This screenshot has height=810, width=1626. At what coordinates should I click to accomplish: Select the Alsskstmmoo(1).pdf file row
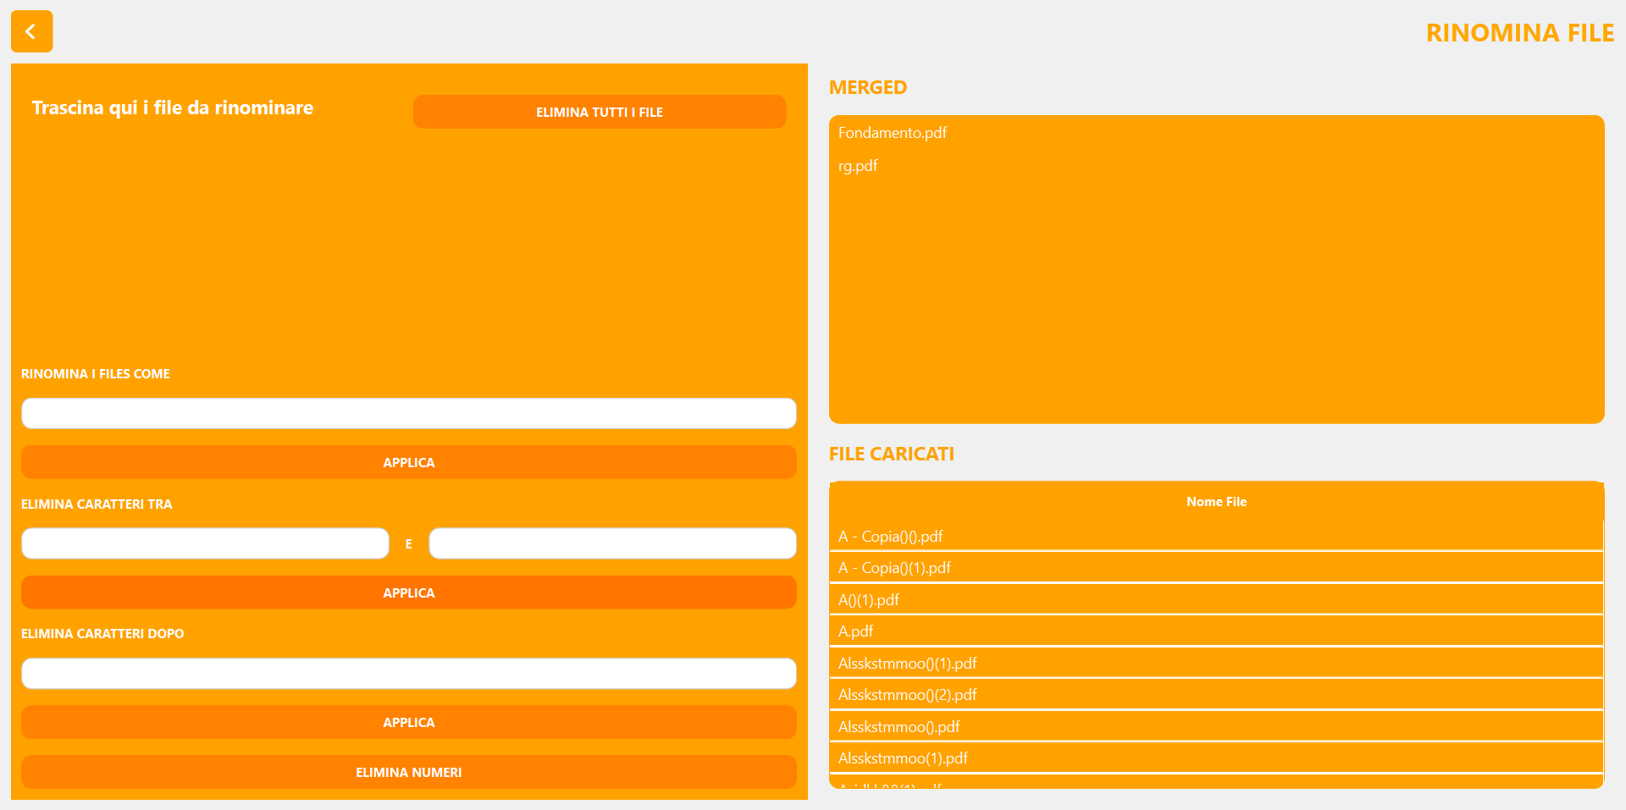pyautogui.click(x=903, y=758)
